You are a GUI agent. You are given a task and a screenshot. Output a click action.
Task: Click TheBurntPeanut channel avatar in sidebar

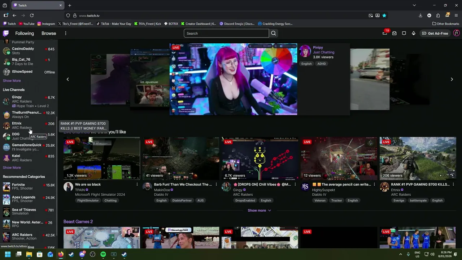pos(6,115)
